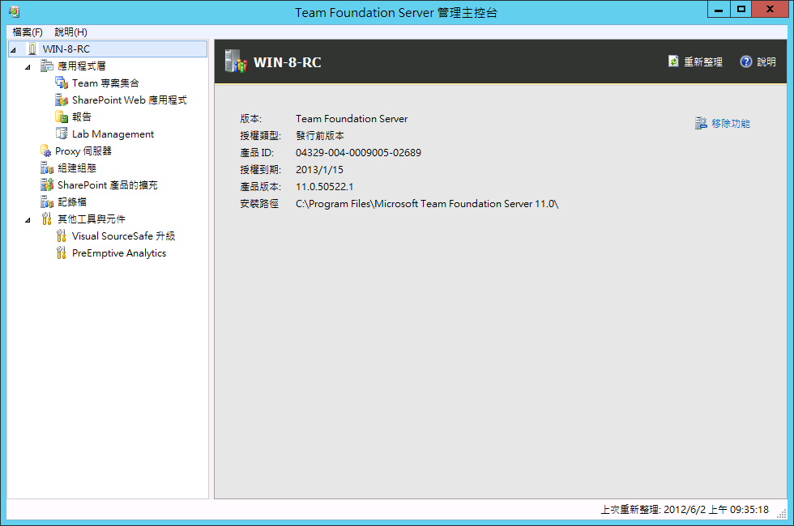Click the SharePoint 產品的擴充 icon

(47, 185)
